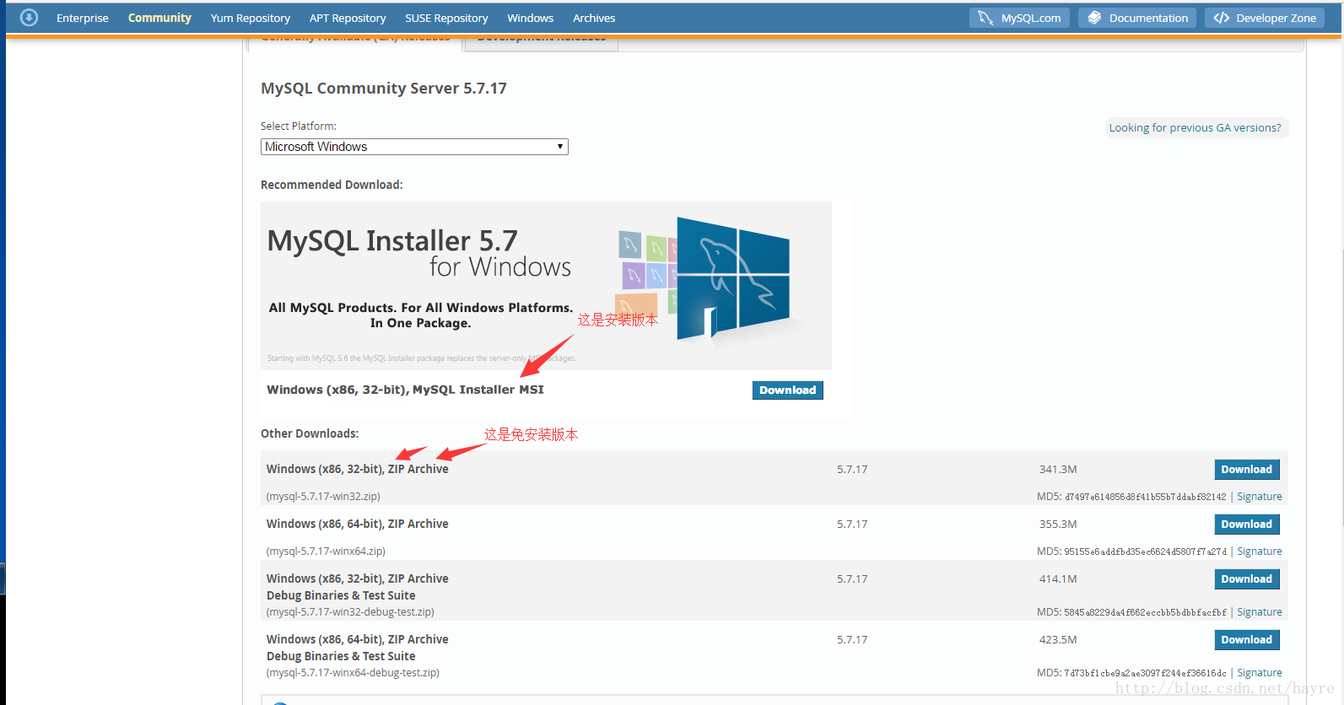Download the MySQL Installer MSI
Viewport: 1344px width, 705px height.
787,390
